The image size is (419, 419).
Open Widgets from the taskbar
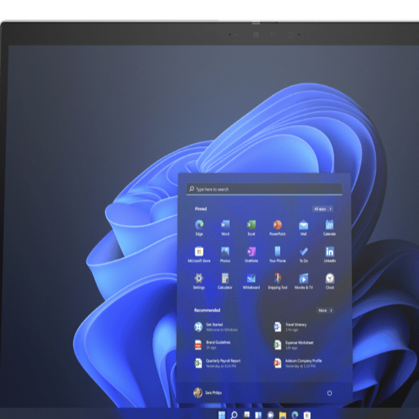click(258, 415)
